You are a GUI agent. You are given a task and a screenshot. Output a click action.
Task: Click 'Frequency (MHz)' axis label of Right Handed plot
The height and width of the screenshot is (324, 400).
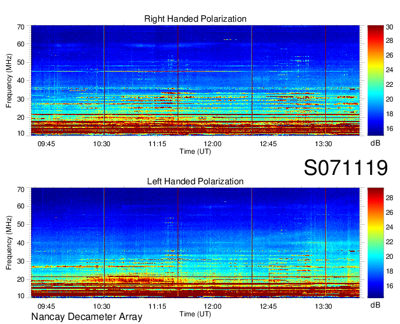click(x=9, y=80)
